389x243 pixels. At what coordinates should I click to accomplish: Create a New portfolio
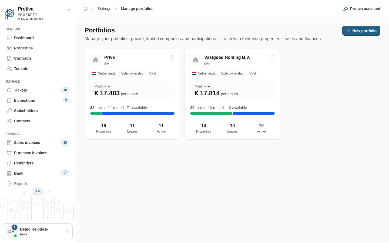[361, 31]
